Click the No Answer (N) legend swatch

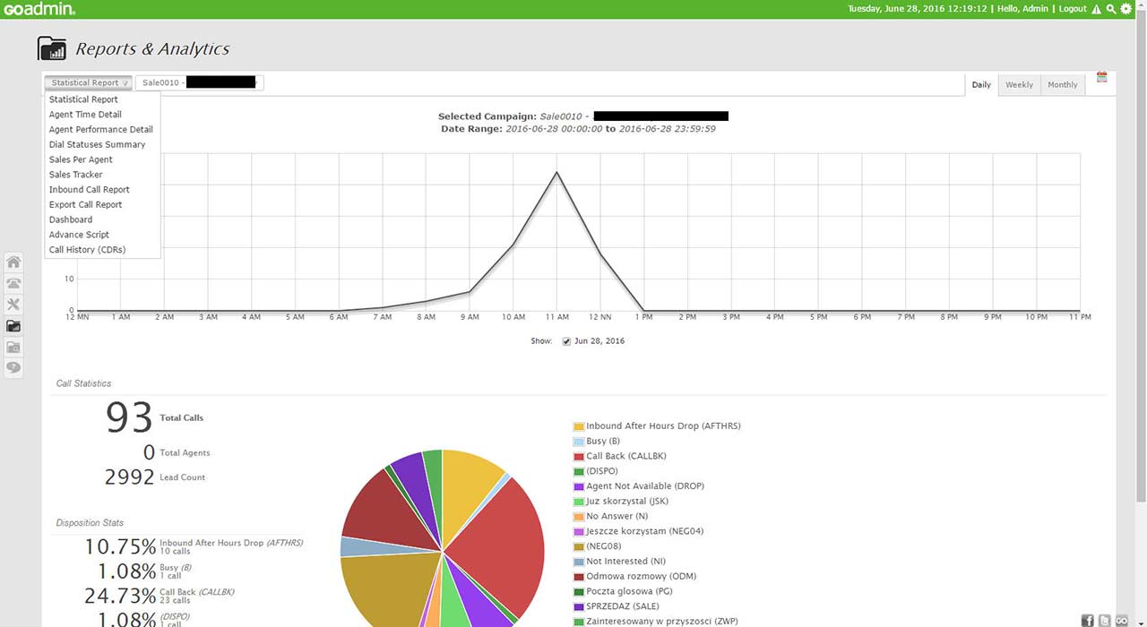(x=579, y=517)
